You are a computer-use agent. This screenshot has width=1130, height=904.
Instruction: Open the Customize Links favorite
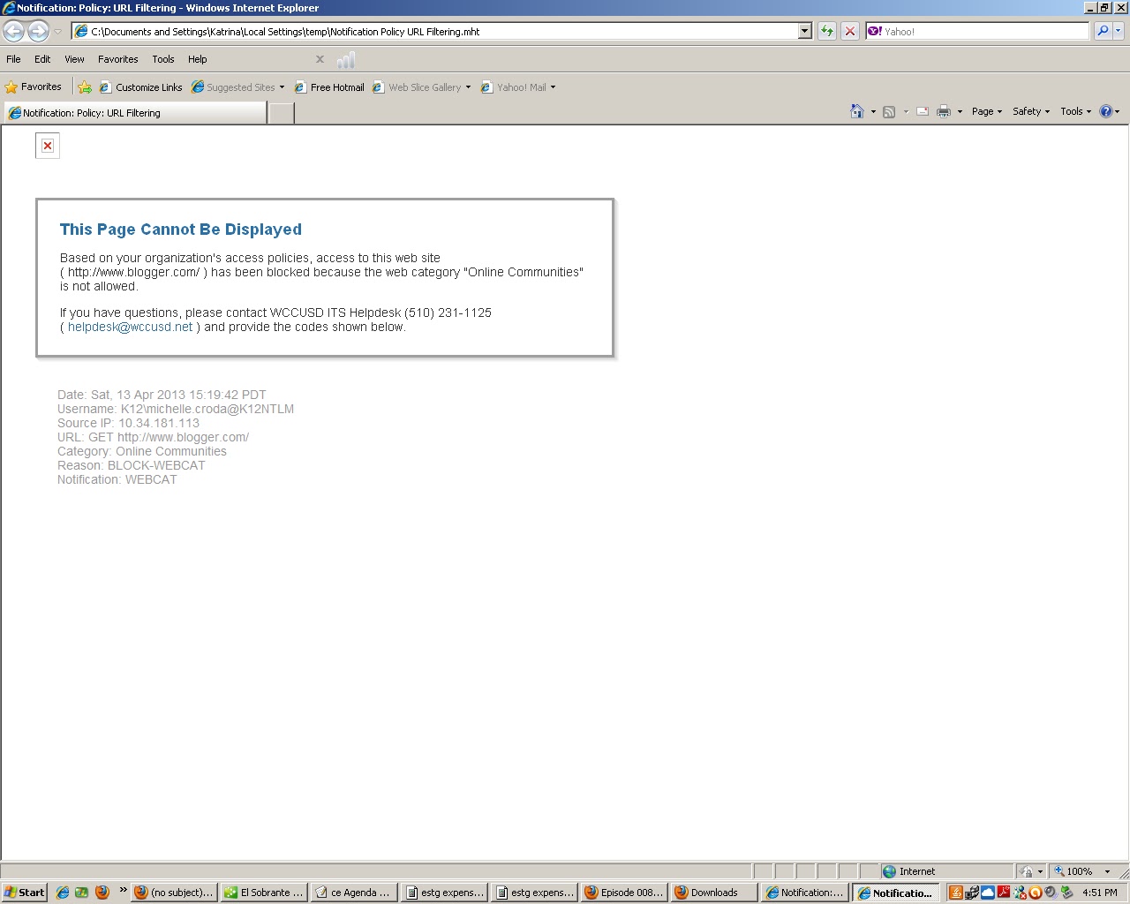141,87
